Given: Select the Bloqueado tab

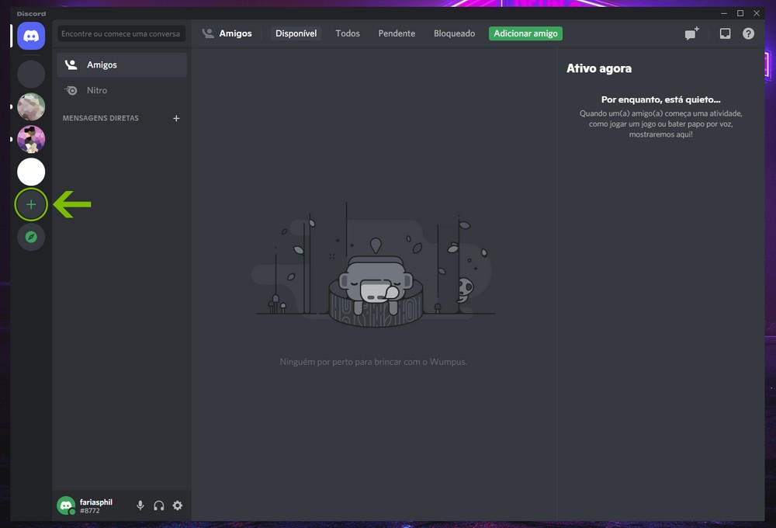Looking at the screenshot, I should coord(454,33).
